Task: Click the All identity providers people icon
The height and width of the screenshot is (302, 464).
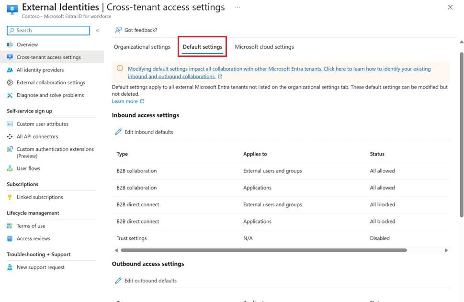Action: click(10, 70)
